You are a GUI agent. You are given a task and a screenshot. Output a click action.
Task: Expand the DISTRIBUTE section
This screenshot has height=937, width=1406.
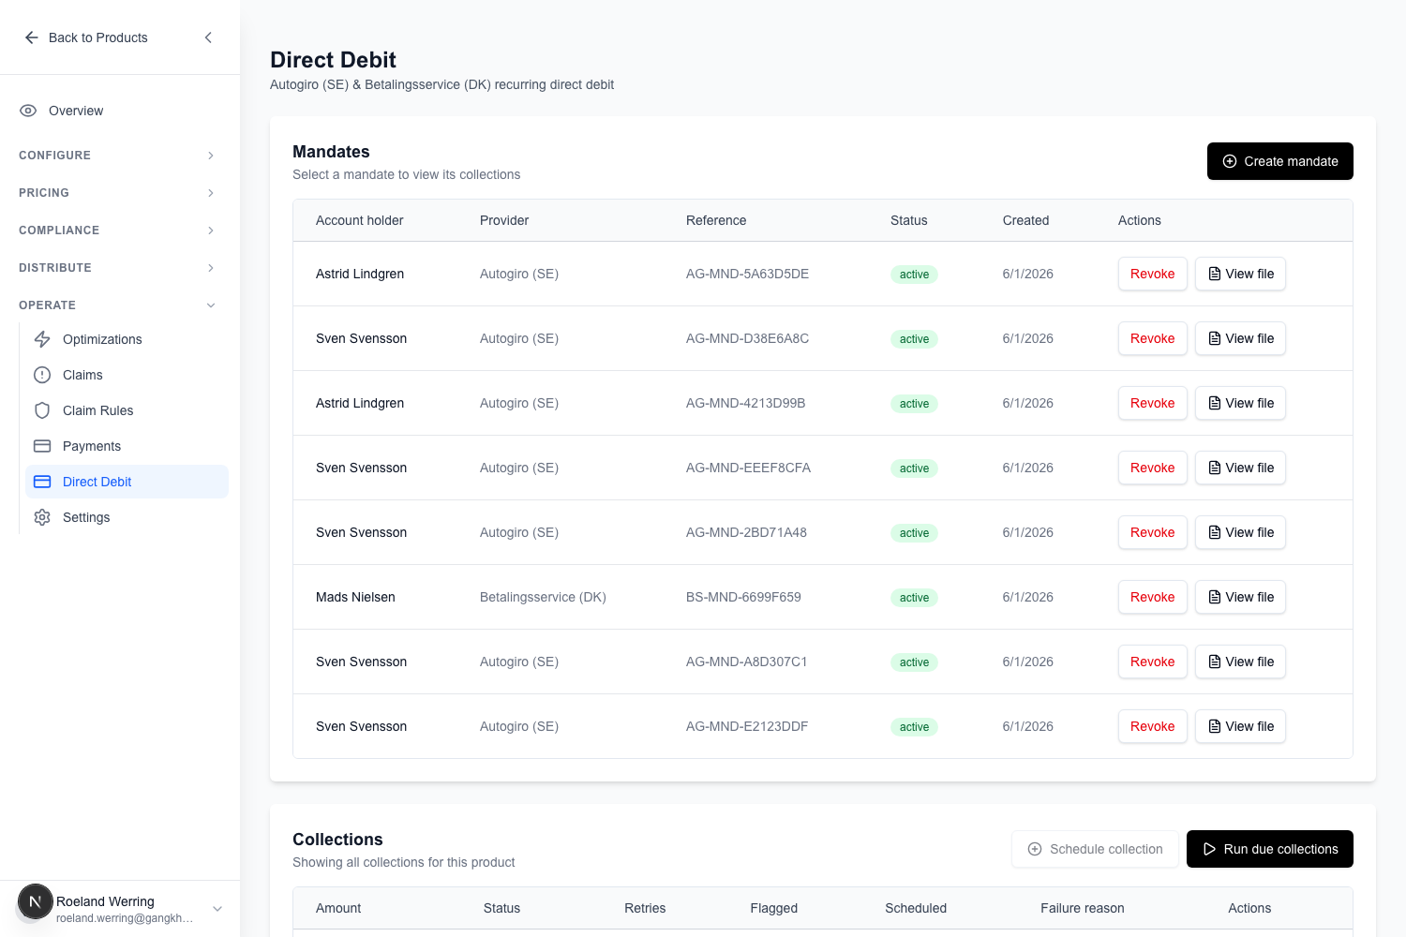119,268
